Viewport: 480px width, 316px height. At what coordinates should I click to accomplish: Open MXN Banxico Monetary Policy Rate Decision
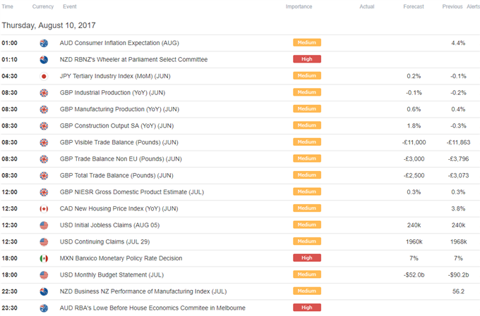121,258
